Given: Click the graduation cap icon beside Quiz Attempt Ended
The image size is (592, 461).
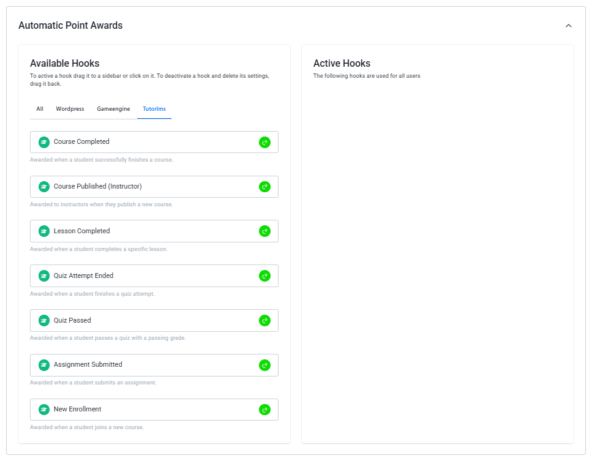Looking at the screenshot, I should pos(44,276).
